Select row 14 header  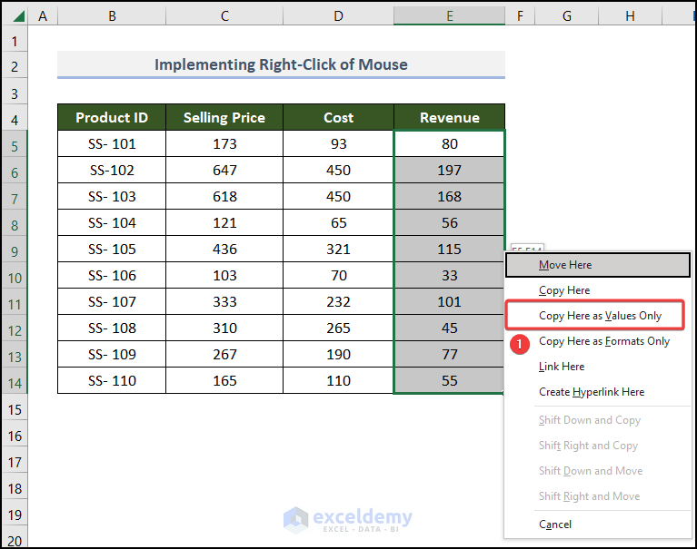pos(15,381)
